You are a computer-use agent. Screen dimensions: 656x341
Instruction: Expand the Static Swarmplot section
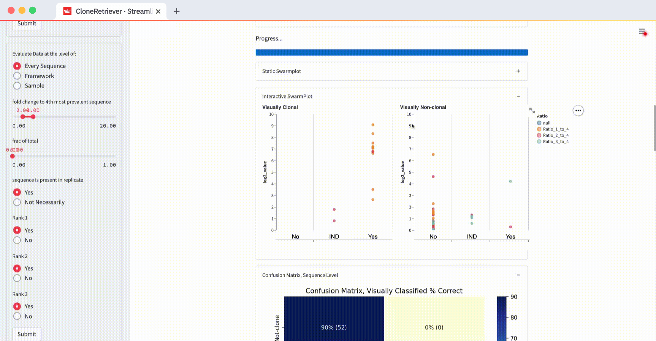coord(518,71)
